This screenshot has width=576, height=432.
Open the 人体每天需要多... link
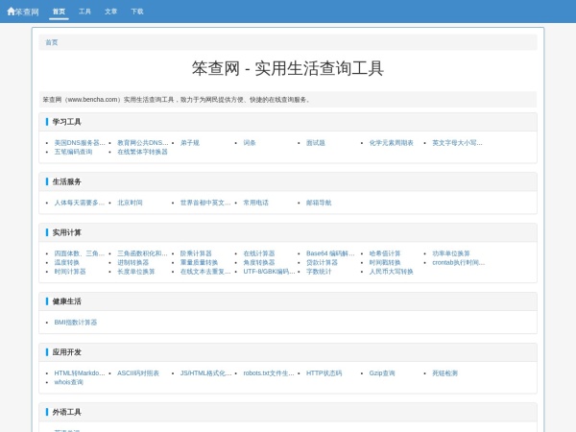click(x=80, y=203)
